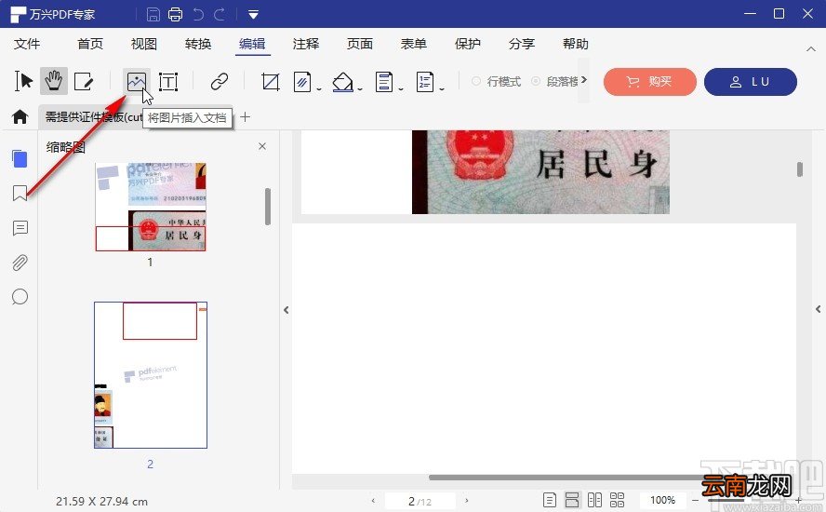Select the page 1 thumbnail
Screen dimensions: 826x512
(150, 207)
